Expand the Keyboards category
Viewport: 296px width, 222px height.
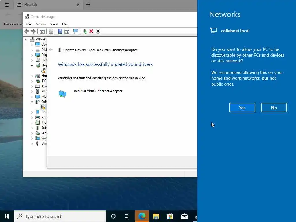point(32,86)
